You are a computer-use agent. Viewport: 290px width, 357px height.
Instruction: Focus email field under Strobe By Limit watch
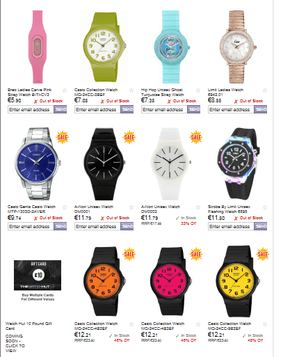point(231,226)
